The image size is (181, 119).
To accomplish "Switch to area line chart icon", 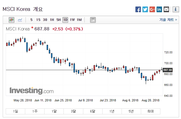I will tap(20, 20).
